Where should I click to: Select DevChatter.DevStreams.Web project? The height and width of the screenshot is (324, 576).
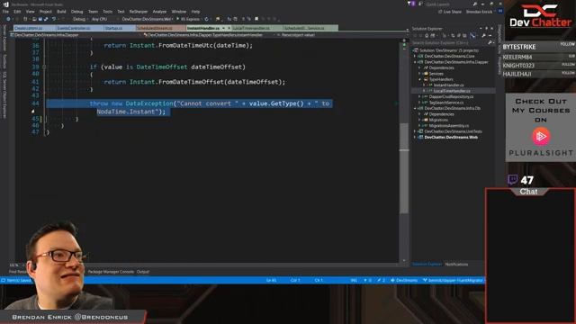tap(451, 138)
